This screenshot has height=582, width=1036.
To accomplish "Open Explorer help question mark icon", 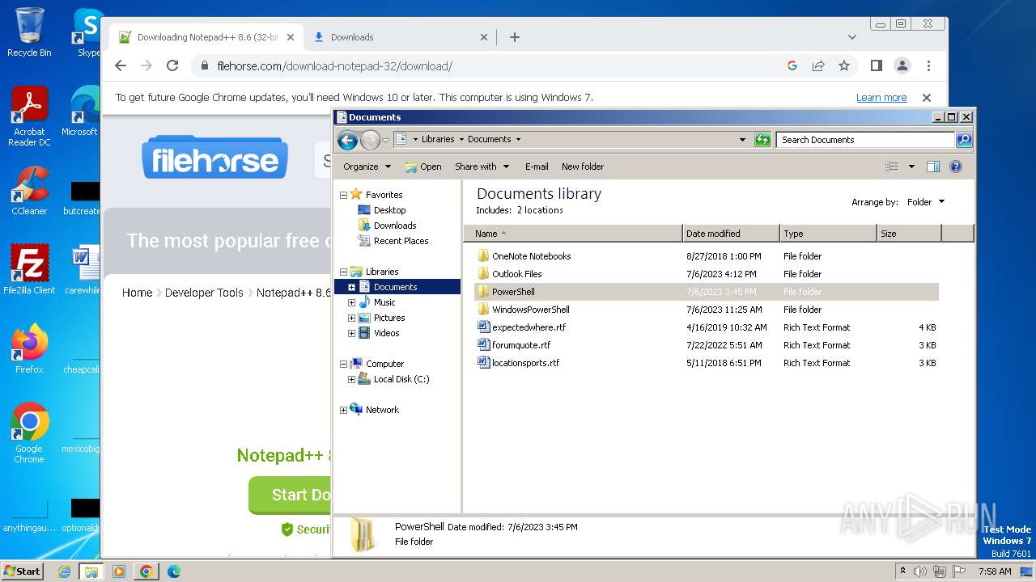I will point(955,167).
